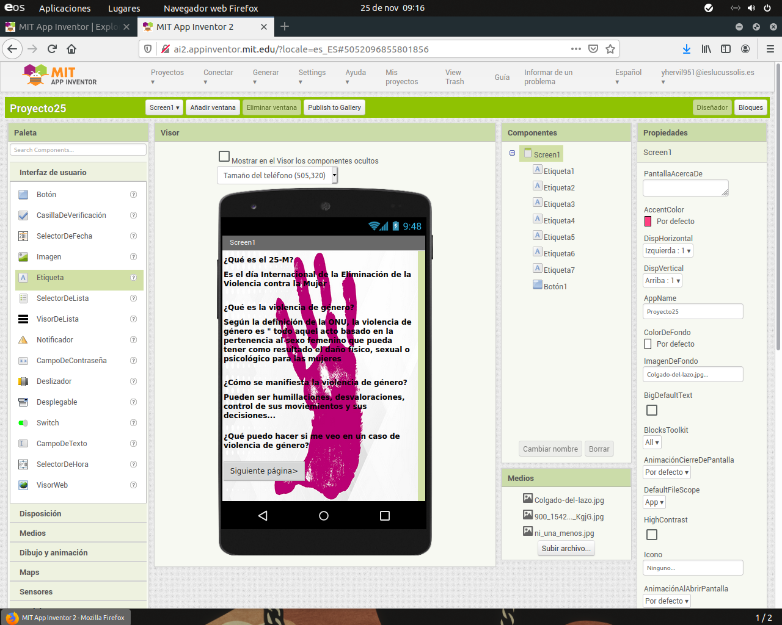Reload the page in Firefox

tap(52, 49)
